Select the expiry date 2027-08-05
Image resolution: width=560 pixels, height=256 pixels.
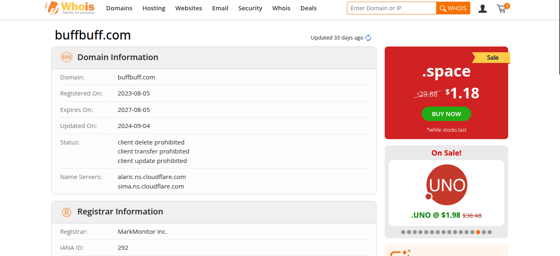134,110
